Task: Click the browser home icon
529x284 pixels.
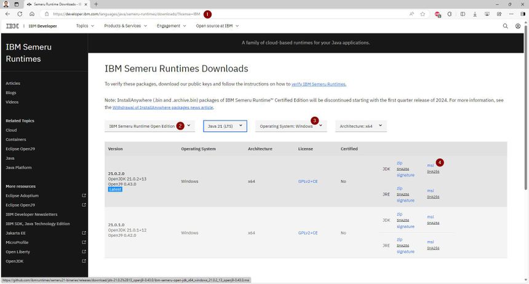Action: pyautogui.click(x=33, y=14)
